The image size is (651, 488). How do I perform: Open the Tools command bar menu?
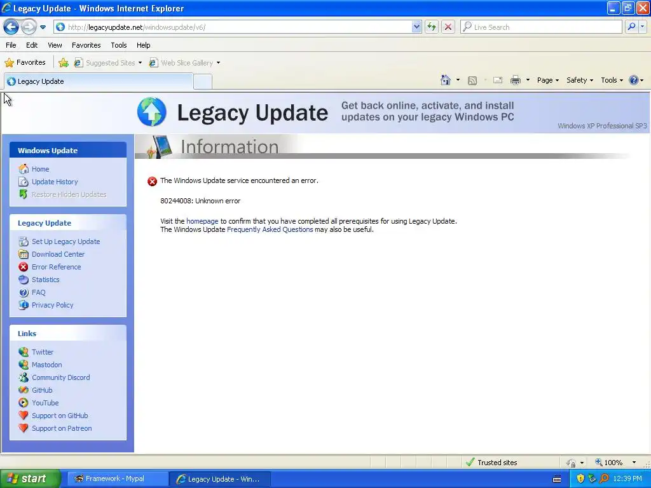coord(612,80)
